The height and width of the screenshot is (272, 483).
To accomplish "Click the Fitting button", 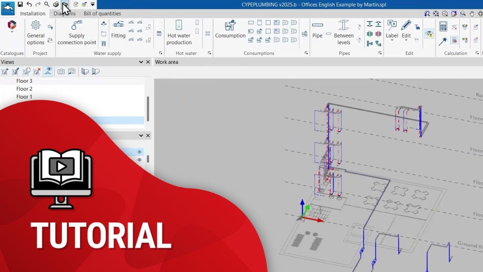I will [x=118, y=30].
